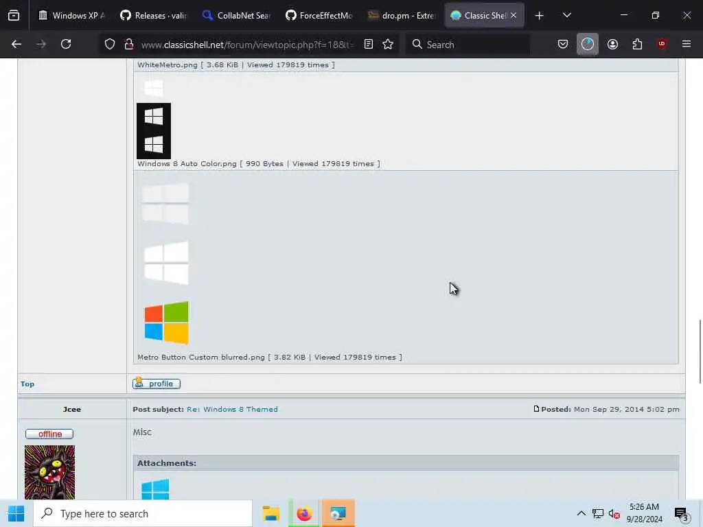
Task: Switch to the Releases GitHub tab
Action: tap(153, 16)
